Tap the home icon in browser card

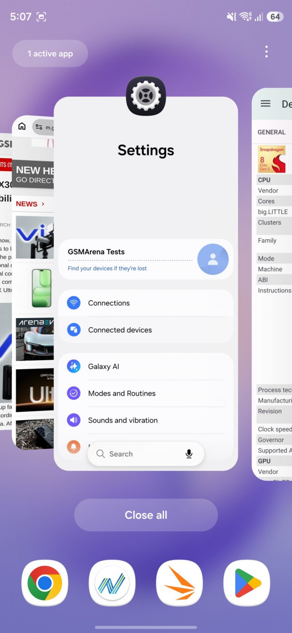point(22,126)
